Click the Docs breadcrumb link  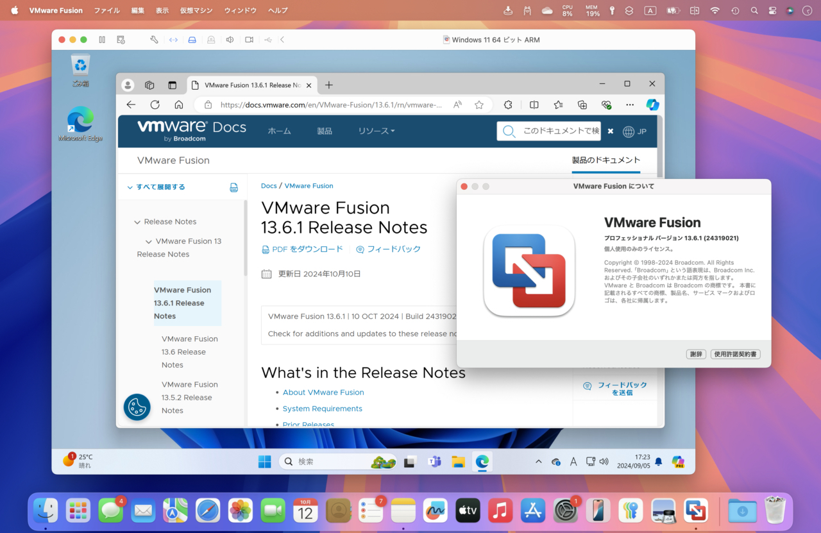pos(269,185)
